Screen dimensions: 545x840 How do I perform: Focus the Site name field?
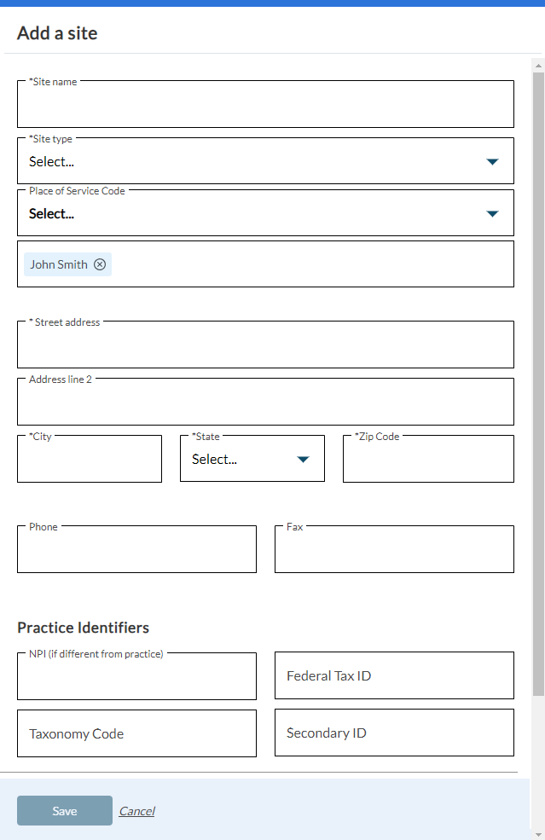point(265,106)
